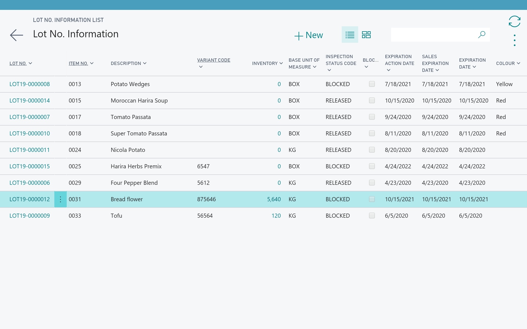Click the back arrow icon

click(x=16, y=35)
